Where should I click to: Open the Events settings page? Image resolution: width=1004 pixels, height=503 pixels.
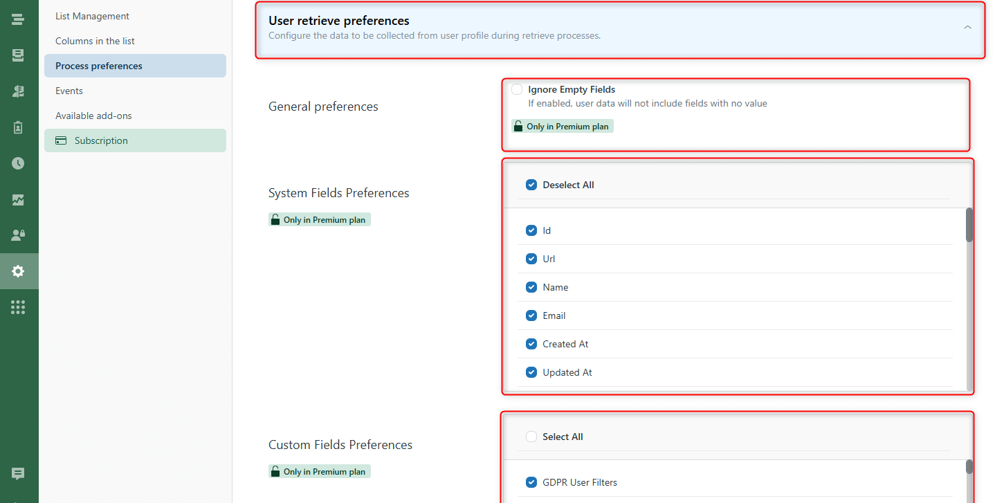(x=69, y=91)
